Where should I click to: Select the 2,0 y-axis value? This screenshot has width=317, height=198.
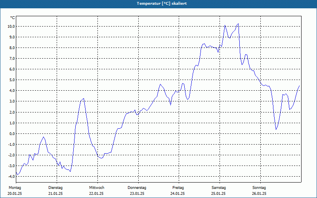point(11,112)
